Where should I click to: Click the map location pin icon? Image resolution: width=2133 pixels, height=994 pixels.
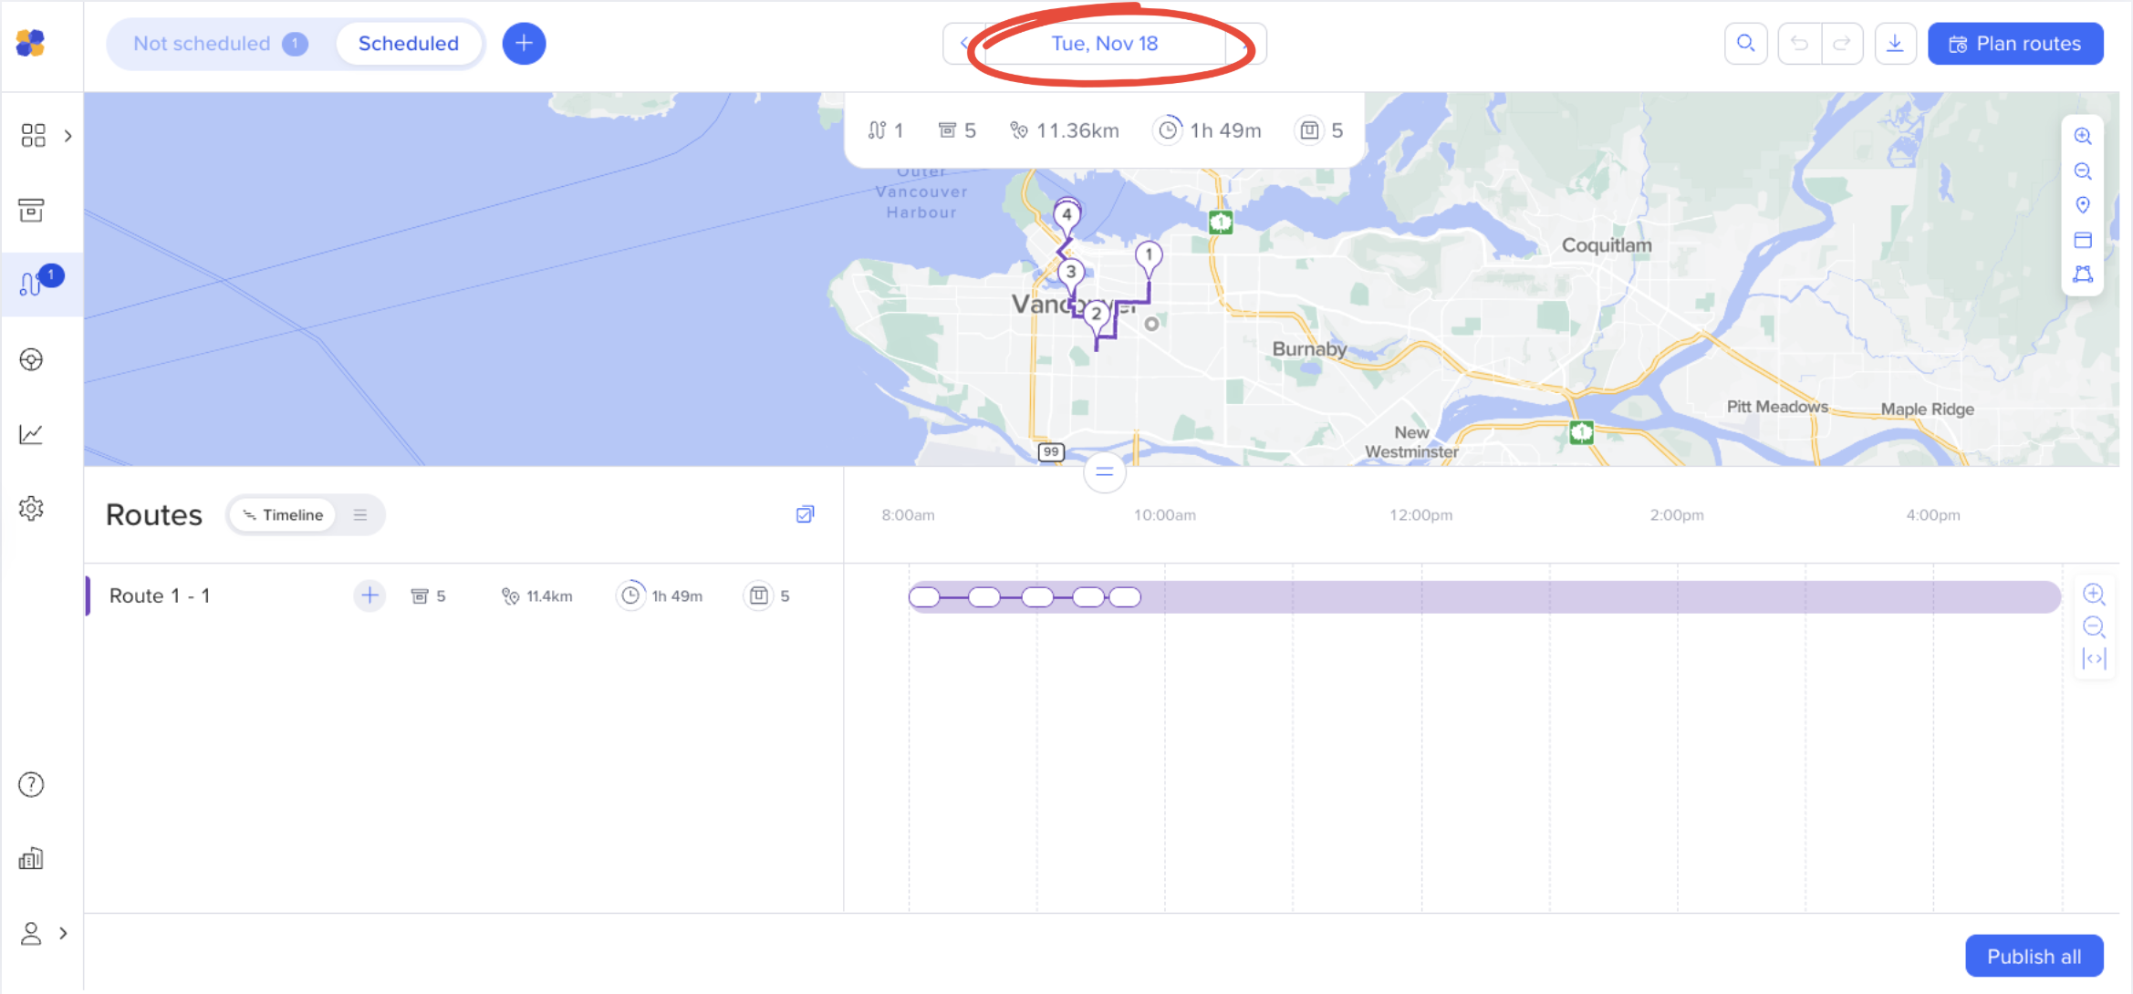[x=2083, y=205]
